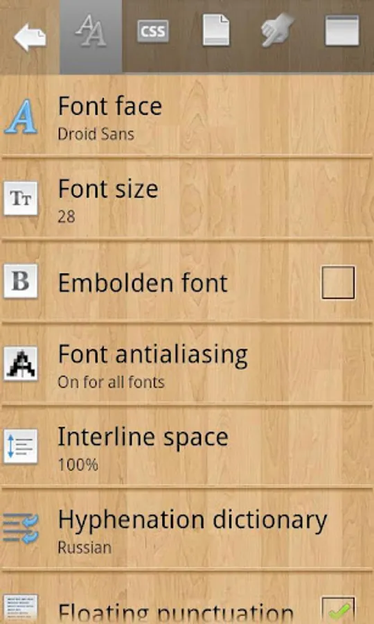This screenshot has width=374, height=624.
Task: Change the Font size value 28
Action: [187, 200]
